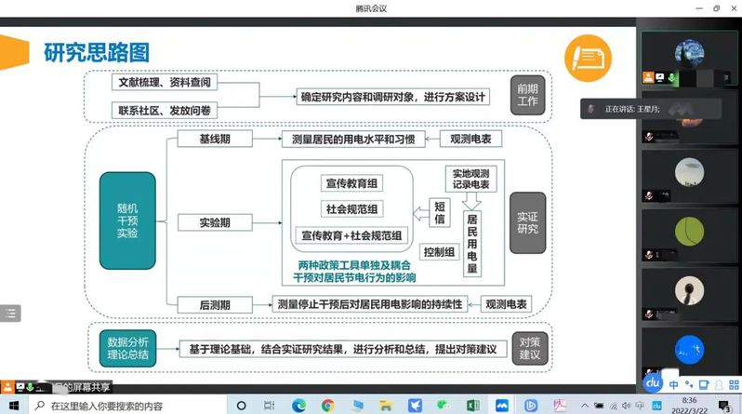Open Excel from the taskbar
Viewport: 742px width, 414px height.
[471, 406]
